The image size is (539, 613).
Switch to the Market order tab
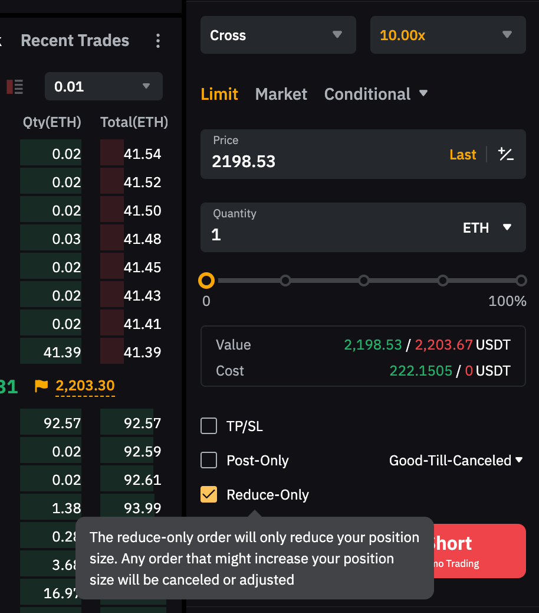pyautogui.click(x=281, y=94)
